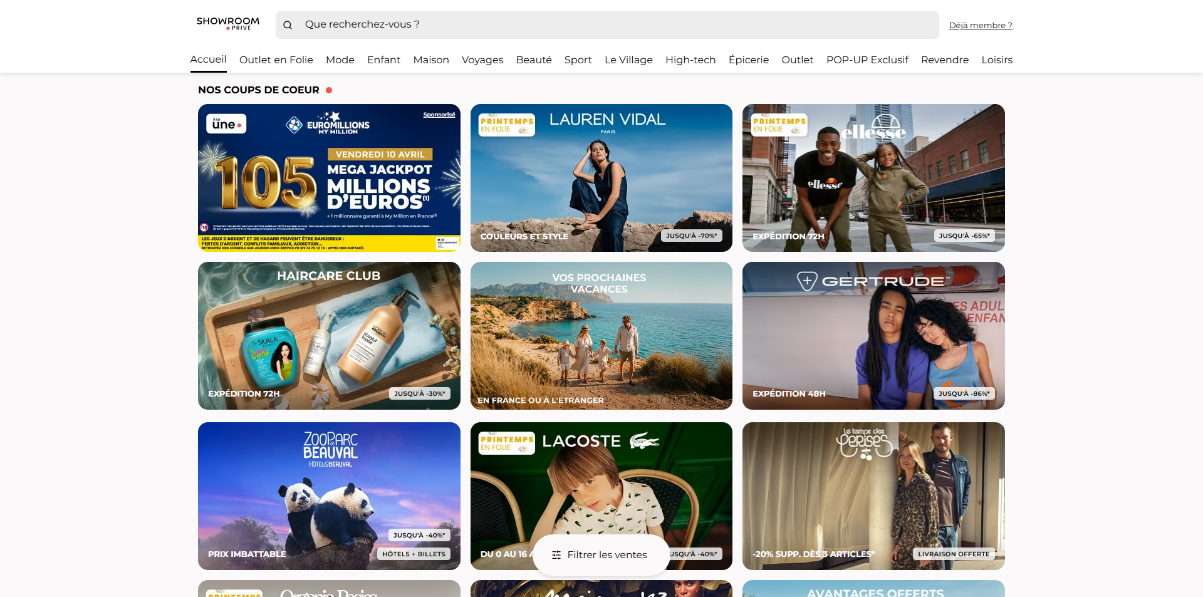
Task: Open the POP-UP Exclusif category
Action: [867, 60]
